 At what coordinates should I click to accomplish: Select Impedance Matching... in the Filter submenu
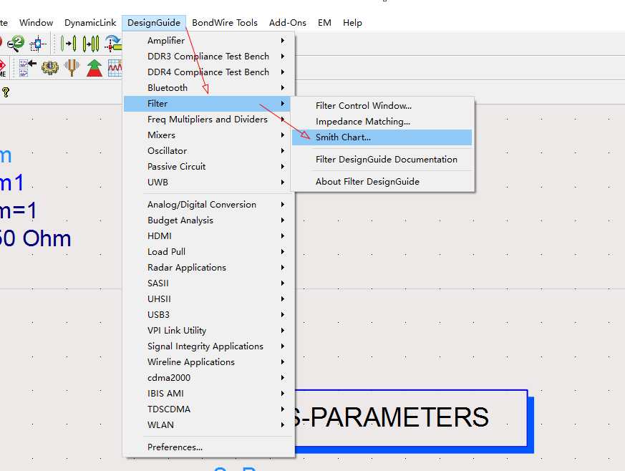pyautogui.click(x=382, y=122)
